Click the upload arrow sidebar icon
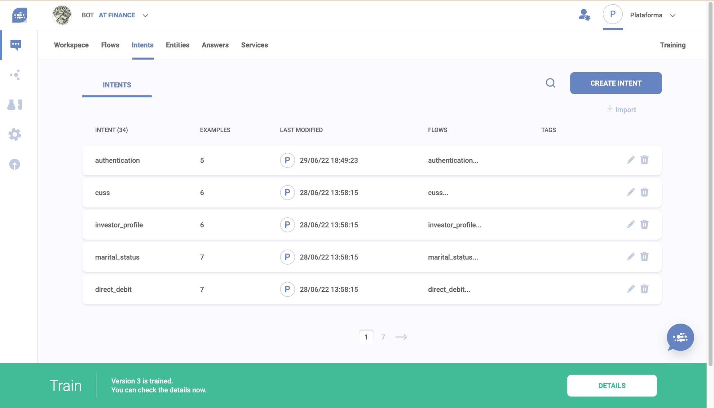 click(x=15, y=164)
